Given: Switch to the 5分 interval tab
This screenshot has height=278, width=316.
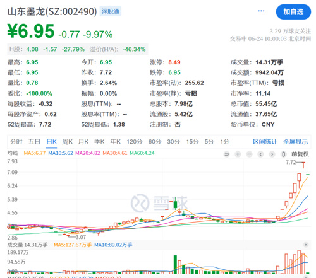Looking at the screenshot, I should tap(209, 142).
